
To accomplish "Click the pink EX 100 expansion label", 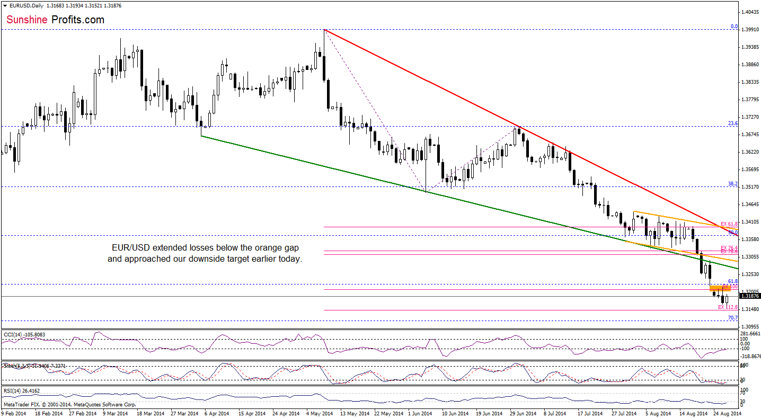I will (x=730, y=286).
